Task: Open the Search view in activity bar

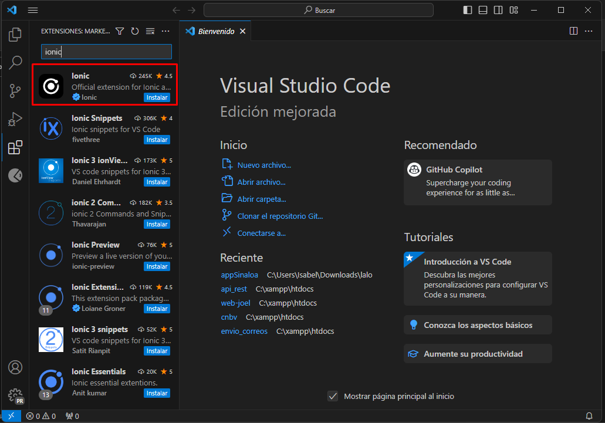Action: [x=15, y=62]
